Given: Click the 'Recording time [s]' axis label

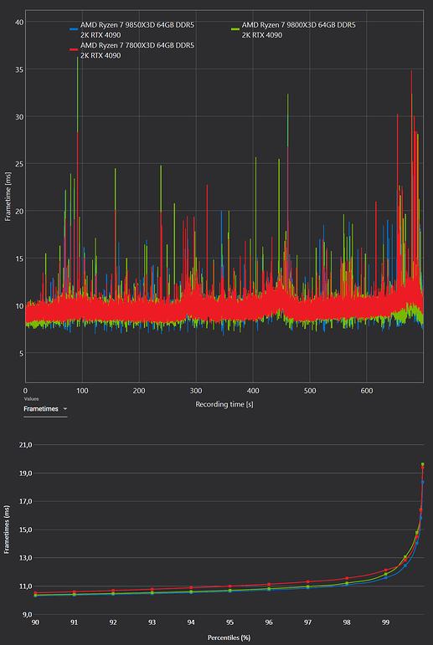Looking at the screenshot, I should point(224,404).
